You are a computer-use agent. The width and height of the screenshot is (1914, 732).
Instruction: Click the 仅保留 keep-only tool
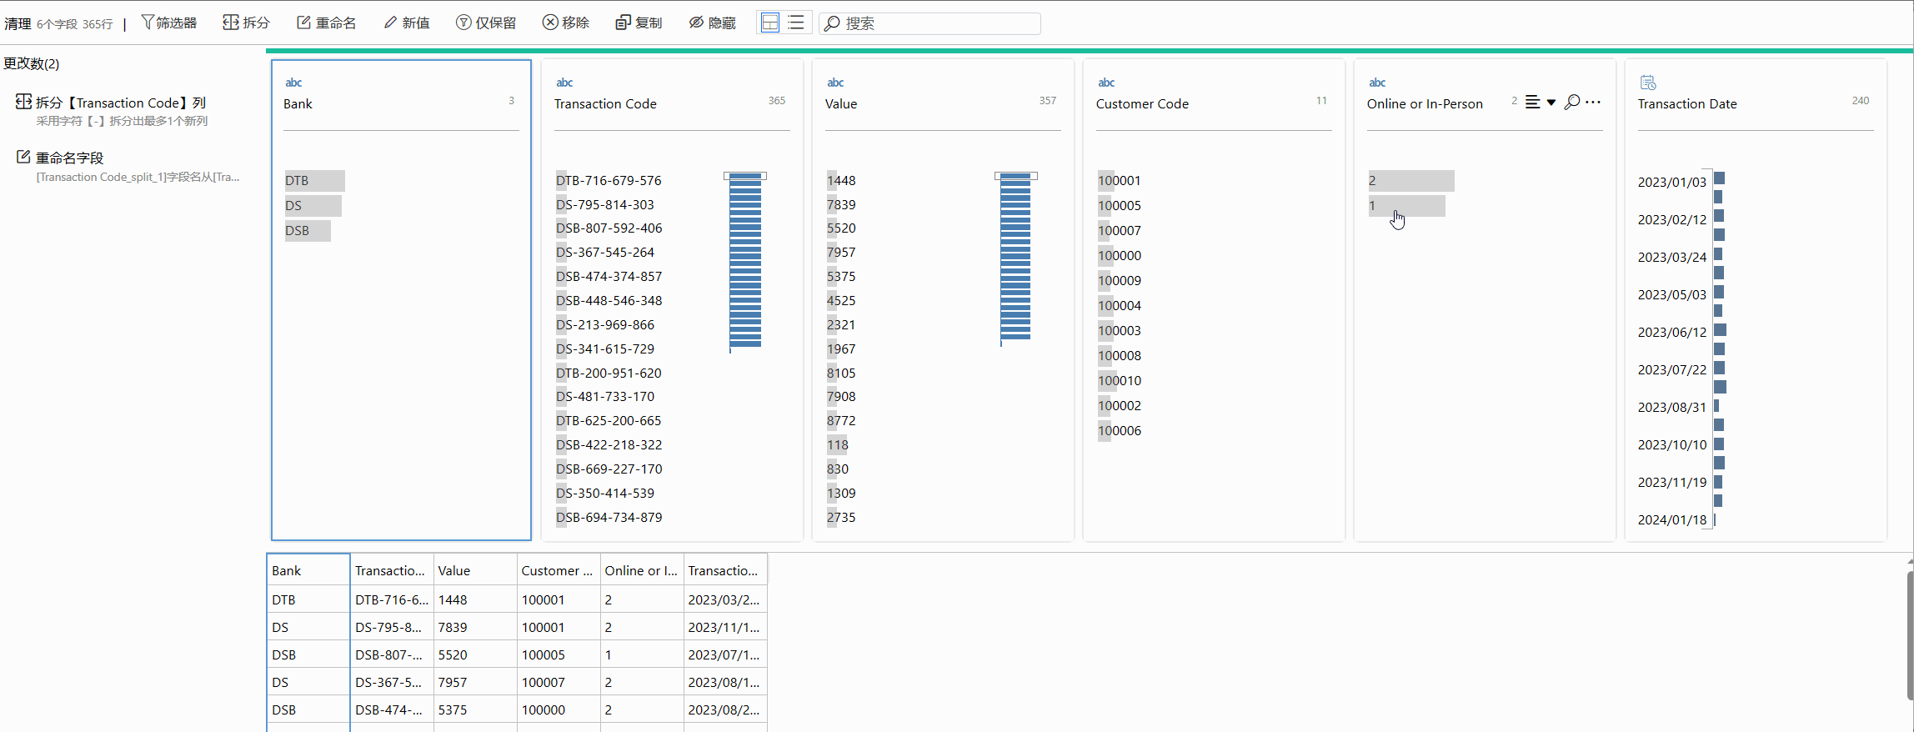pyautogui.click(x=486, y=23)
